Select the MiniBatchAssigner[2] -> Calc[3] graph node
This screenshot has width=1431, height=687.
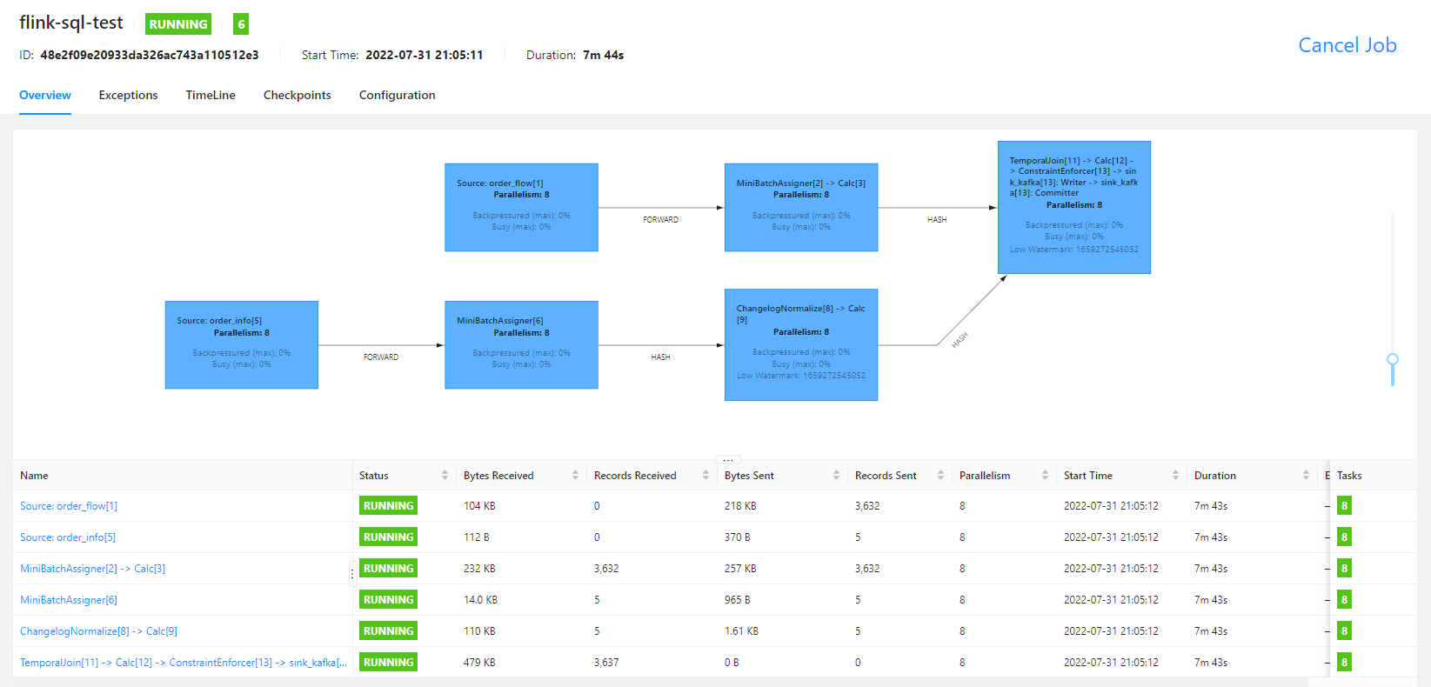click(x=801, y=207)
